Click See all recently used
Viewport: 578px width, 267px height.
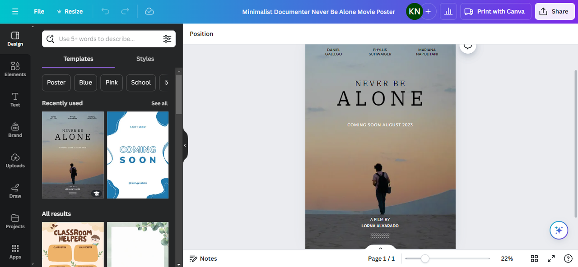(x=159, y=103)
